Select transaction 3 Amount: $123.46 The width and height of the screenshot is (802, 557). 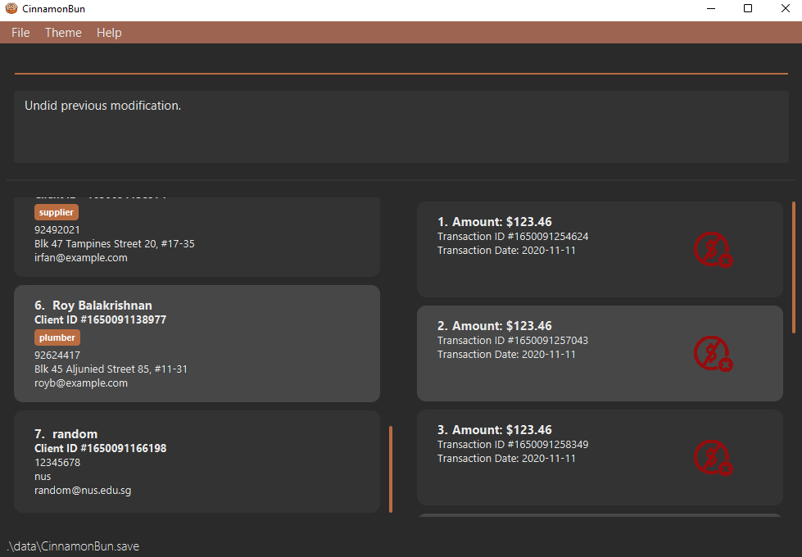(600, 458)
